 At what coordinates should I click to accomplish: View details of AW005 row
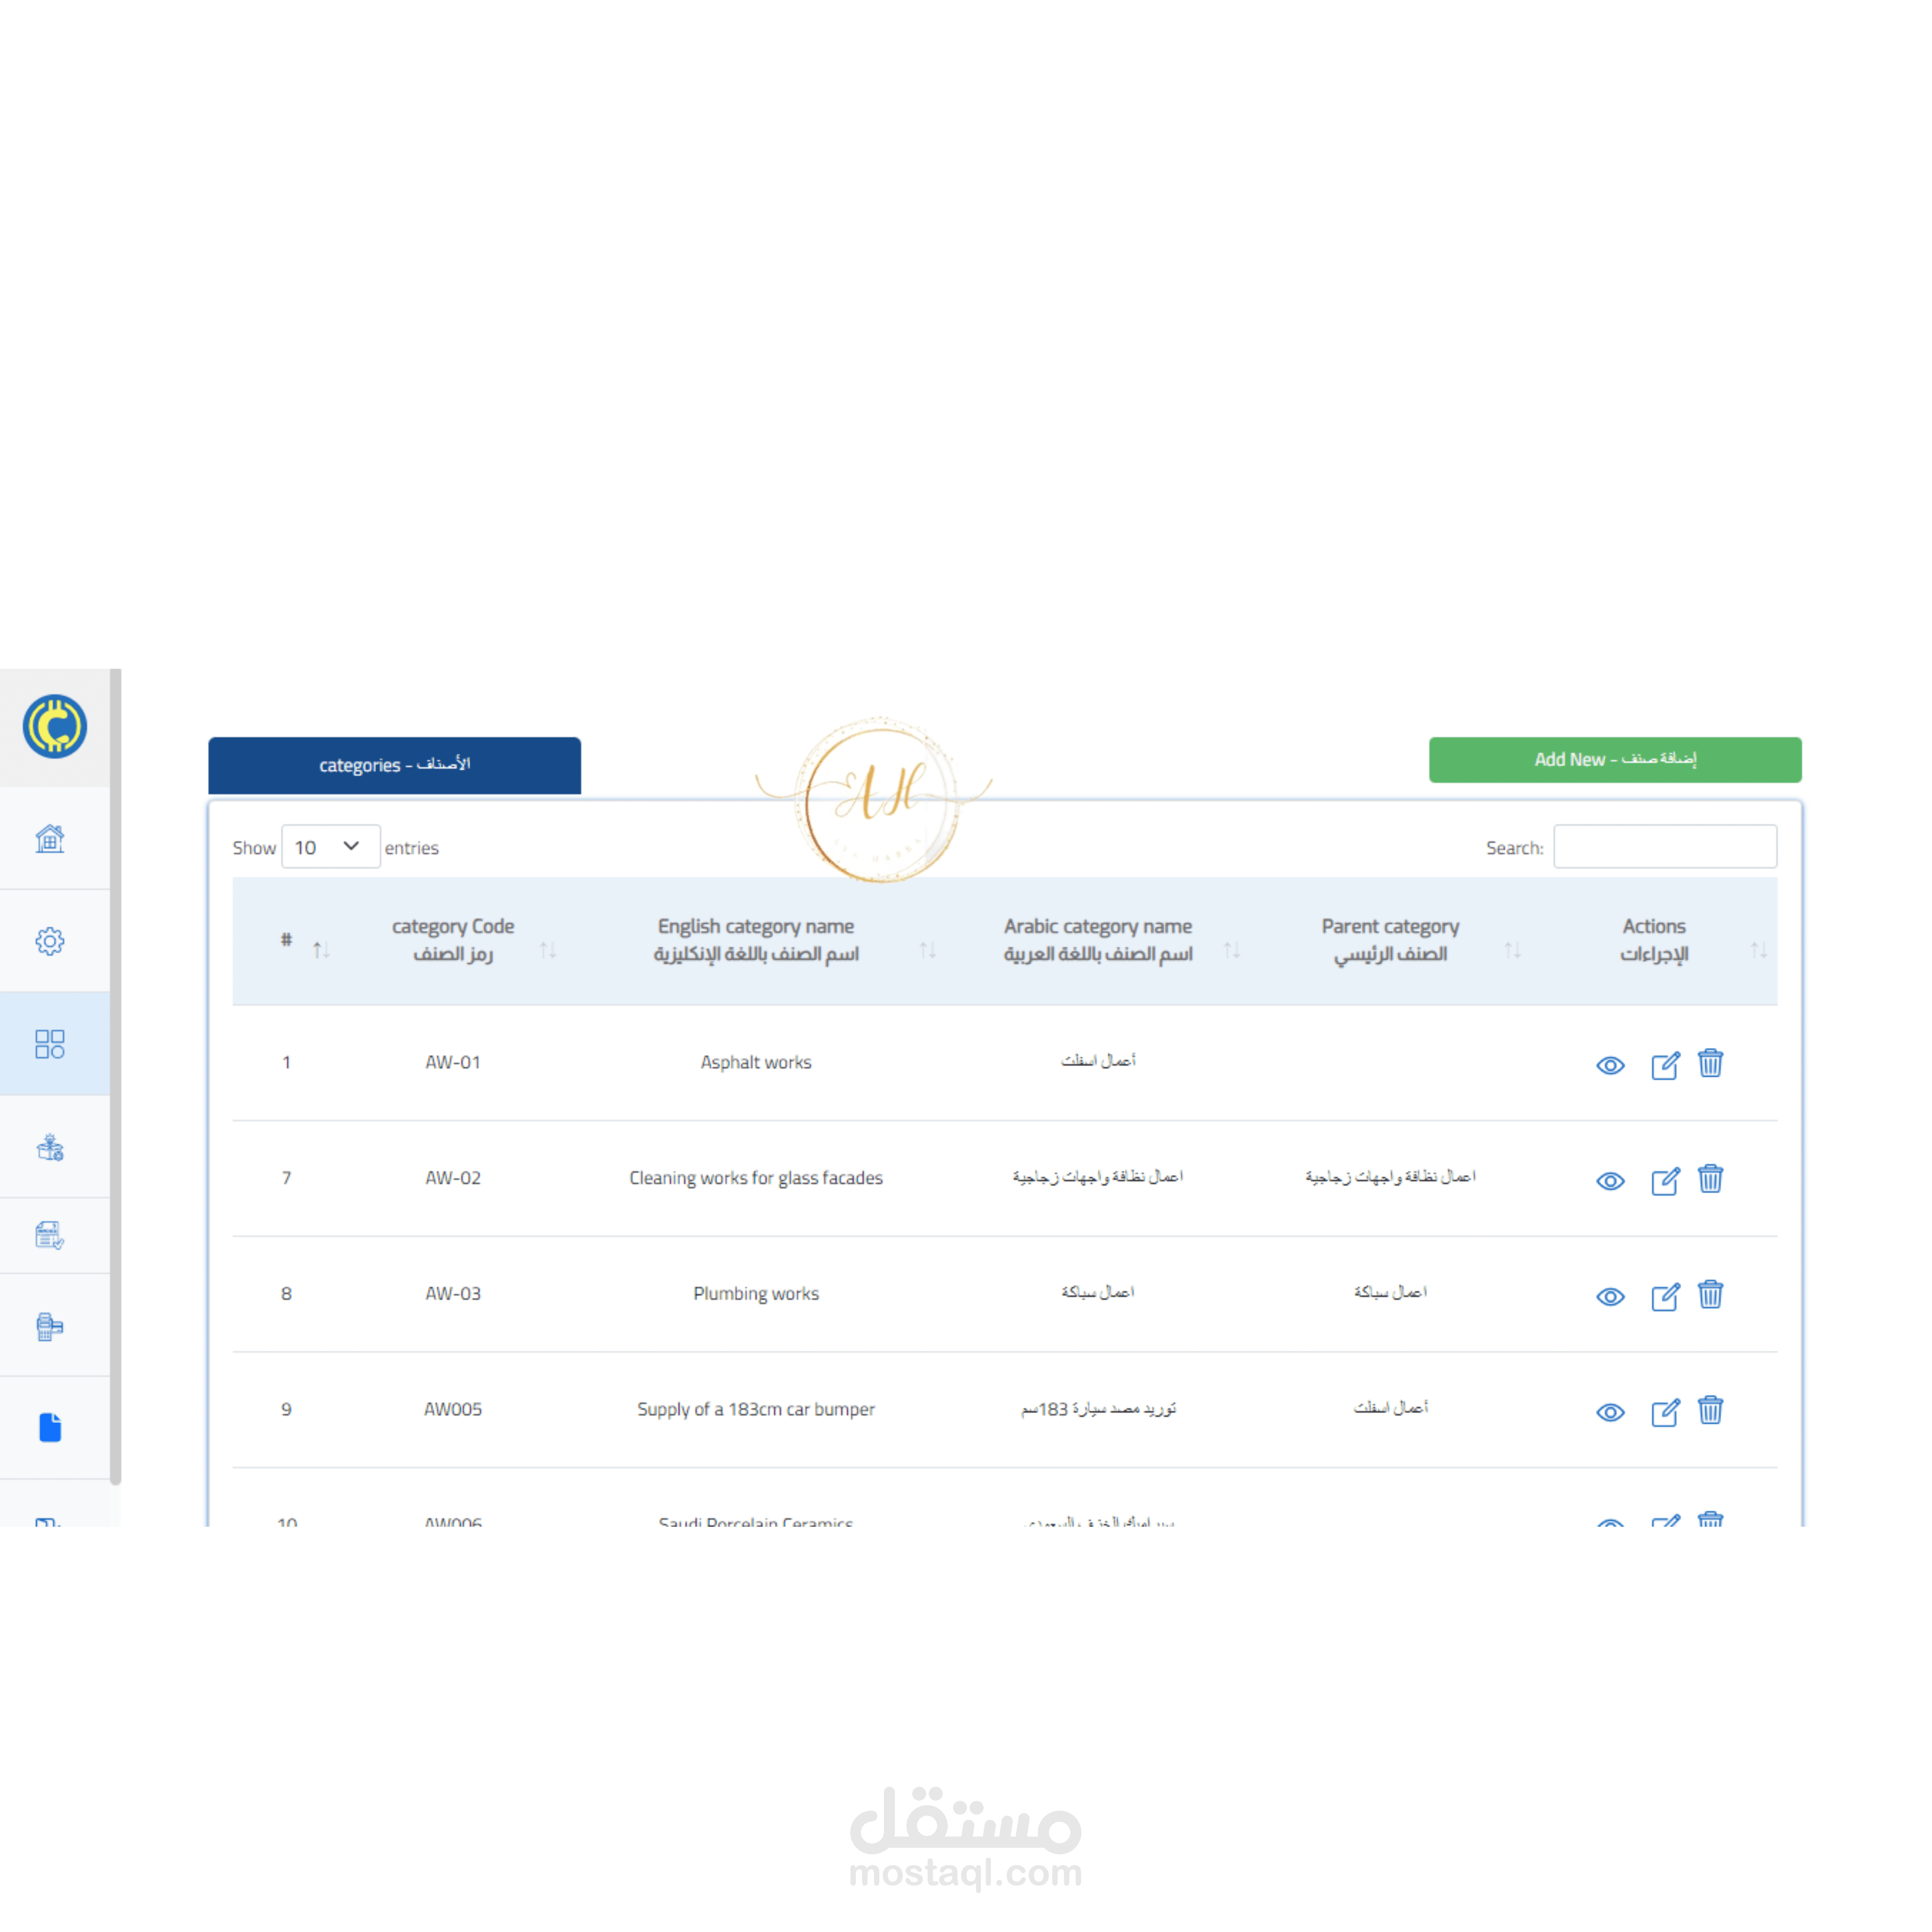[1610, 1412]
